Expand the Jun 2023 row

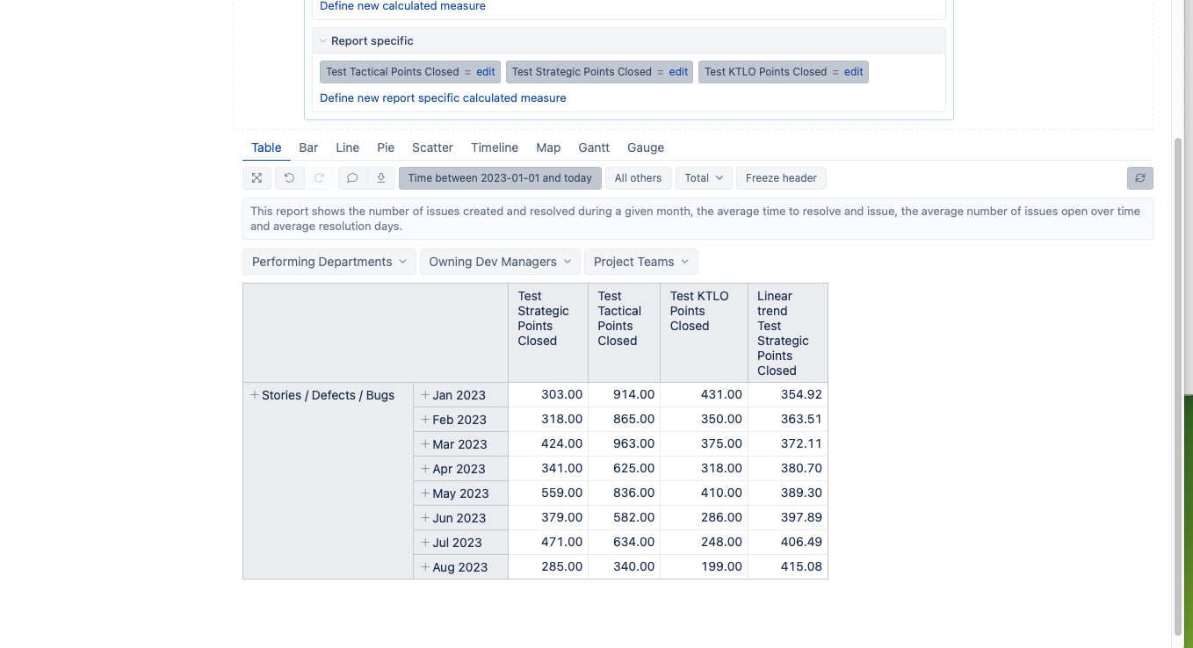[x=425, y=518]
